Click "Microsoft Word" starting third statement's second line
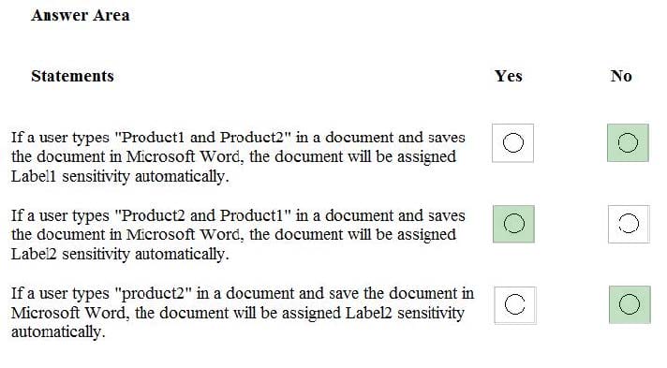The height and width of the screenshot is (368, 667). 69,313
